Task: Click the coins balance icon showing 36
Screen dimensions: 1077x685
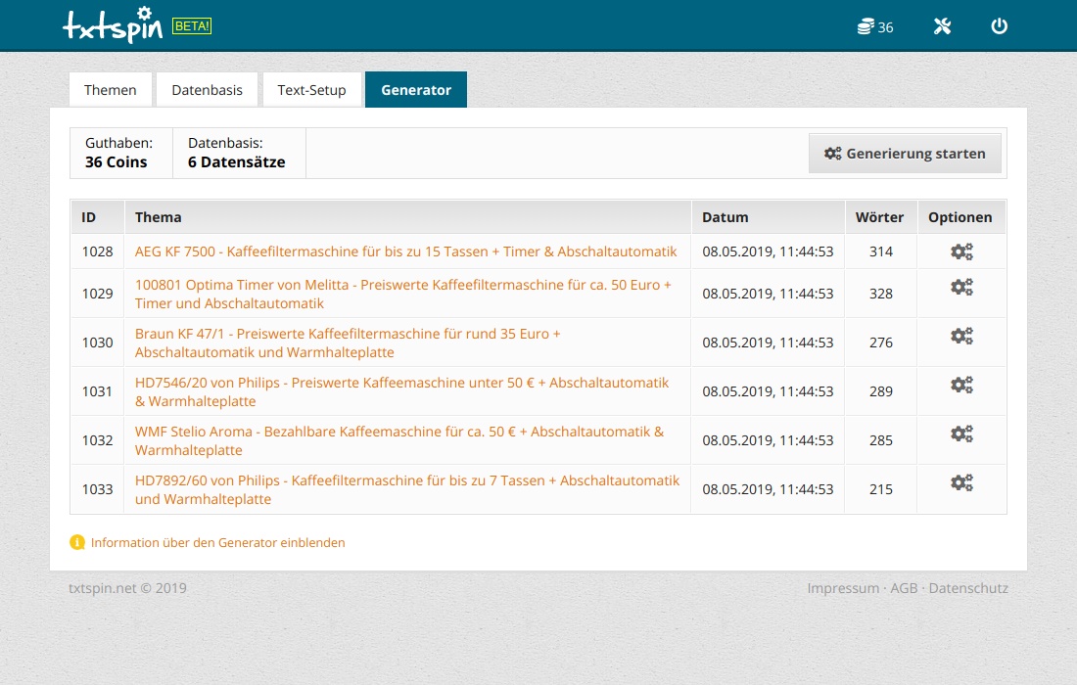Action: pyautogui.click(x=874, y=26)
